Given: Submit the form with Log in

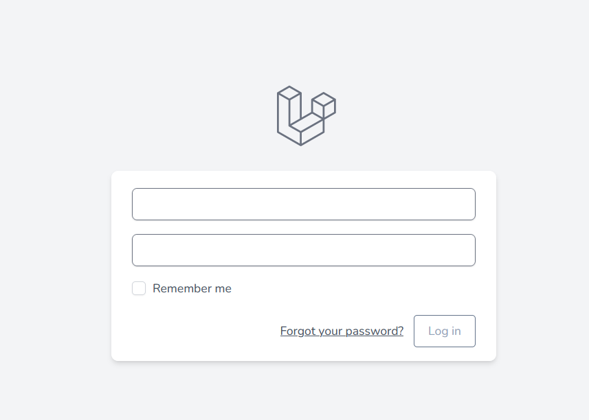Looking at the screenshot, I should [444, 331].
